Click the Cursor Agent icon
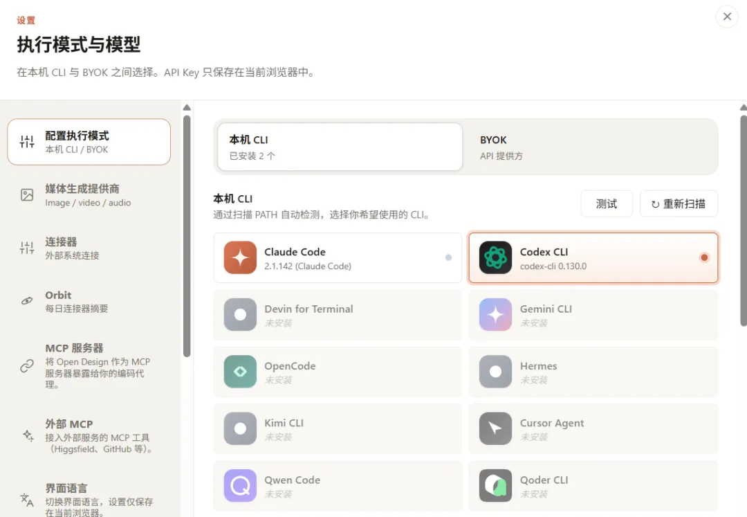The image size is (747, 517). (495, 429)
